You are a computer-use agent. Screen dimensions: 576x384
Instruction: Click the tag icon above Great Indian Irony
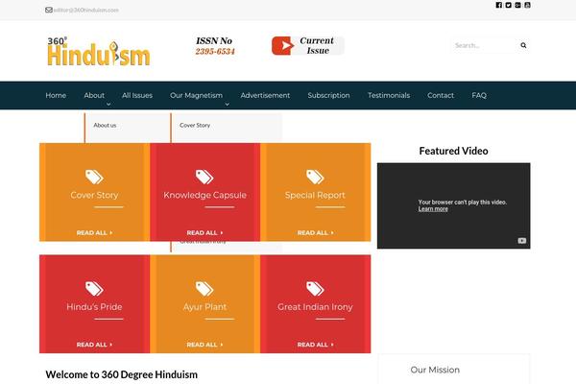pos(315,288)
